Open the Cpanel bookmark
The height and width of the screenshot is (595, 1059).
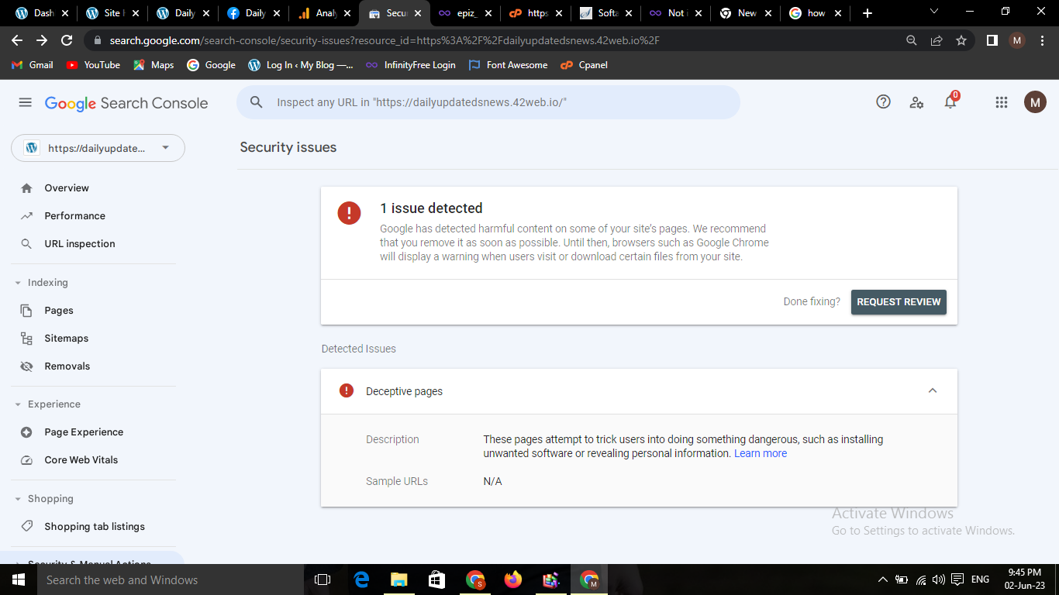point(584,65)
